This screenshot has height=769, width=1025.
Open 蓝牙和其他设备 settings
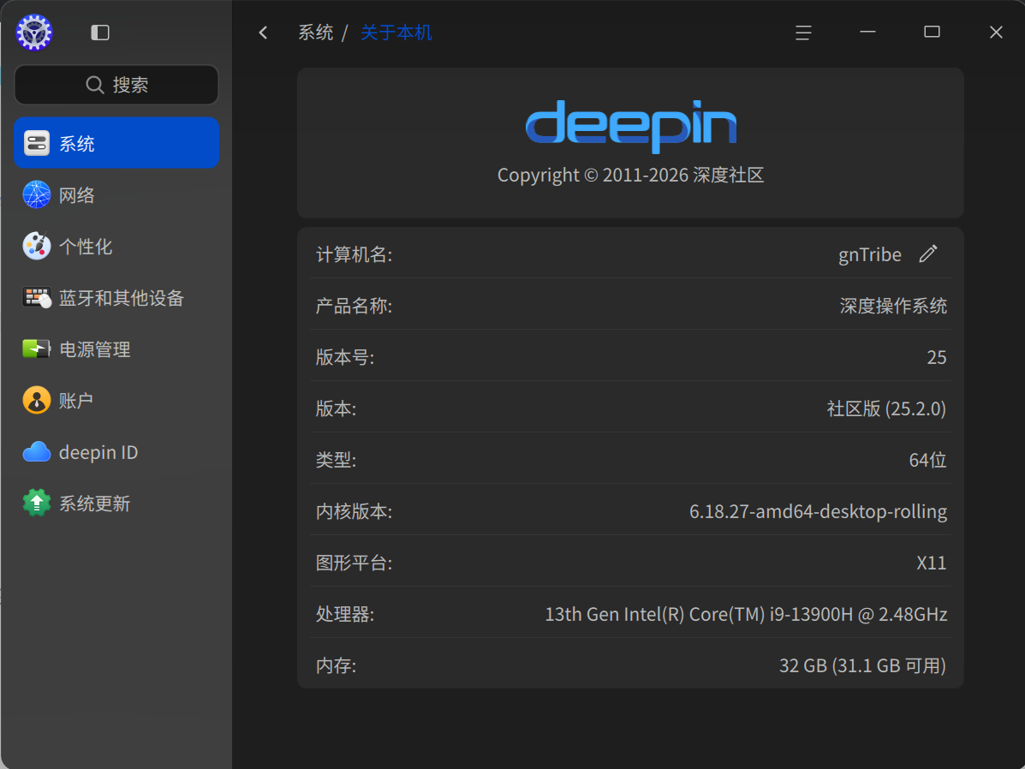point(116,297)
